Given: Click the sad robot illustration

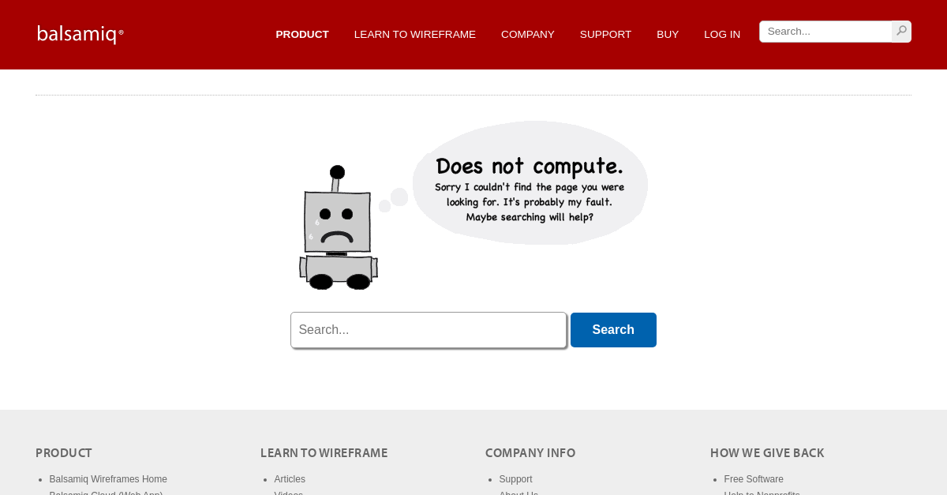Looking at the screenshot, I should [x=338, y=229].
